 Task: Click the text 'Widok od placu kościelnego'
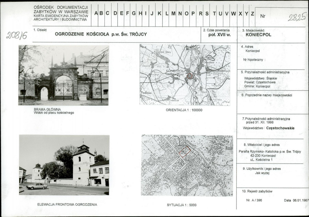[54, 113]
